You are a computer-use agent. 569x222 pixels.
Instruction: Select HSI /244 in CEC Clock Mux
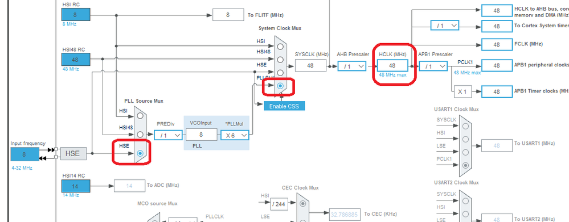pyautogui.click(x=302, y=204)
